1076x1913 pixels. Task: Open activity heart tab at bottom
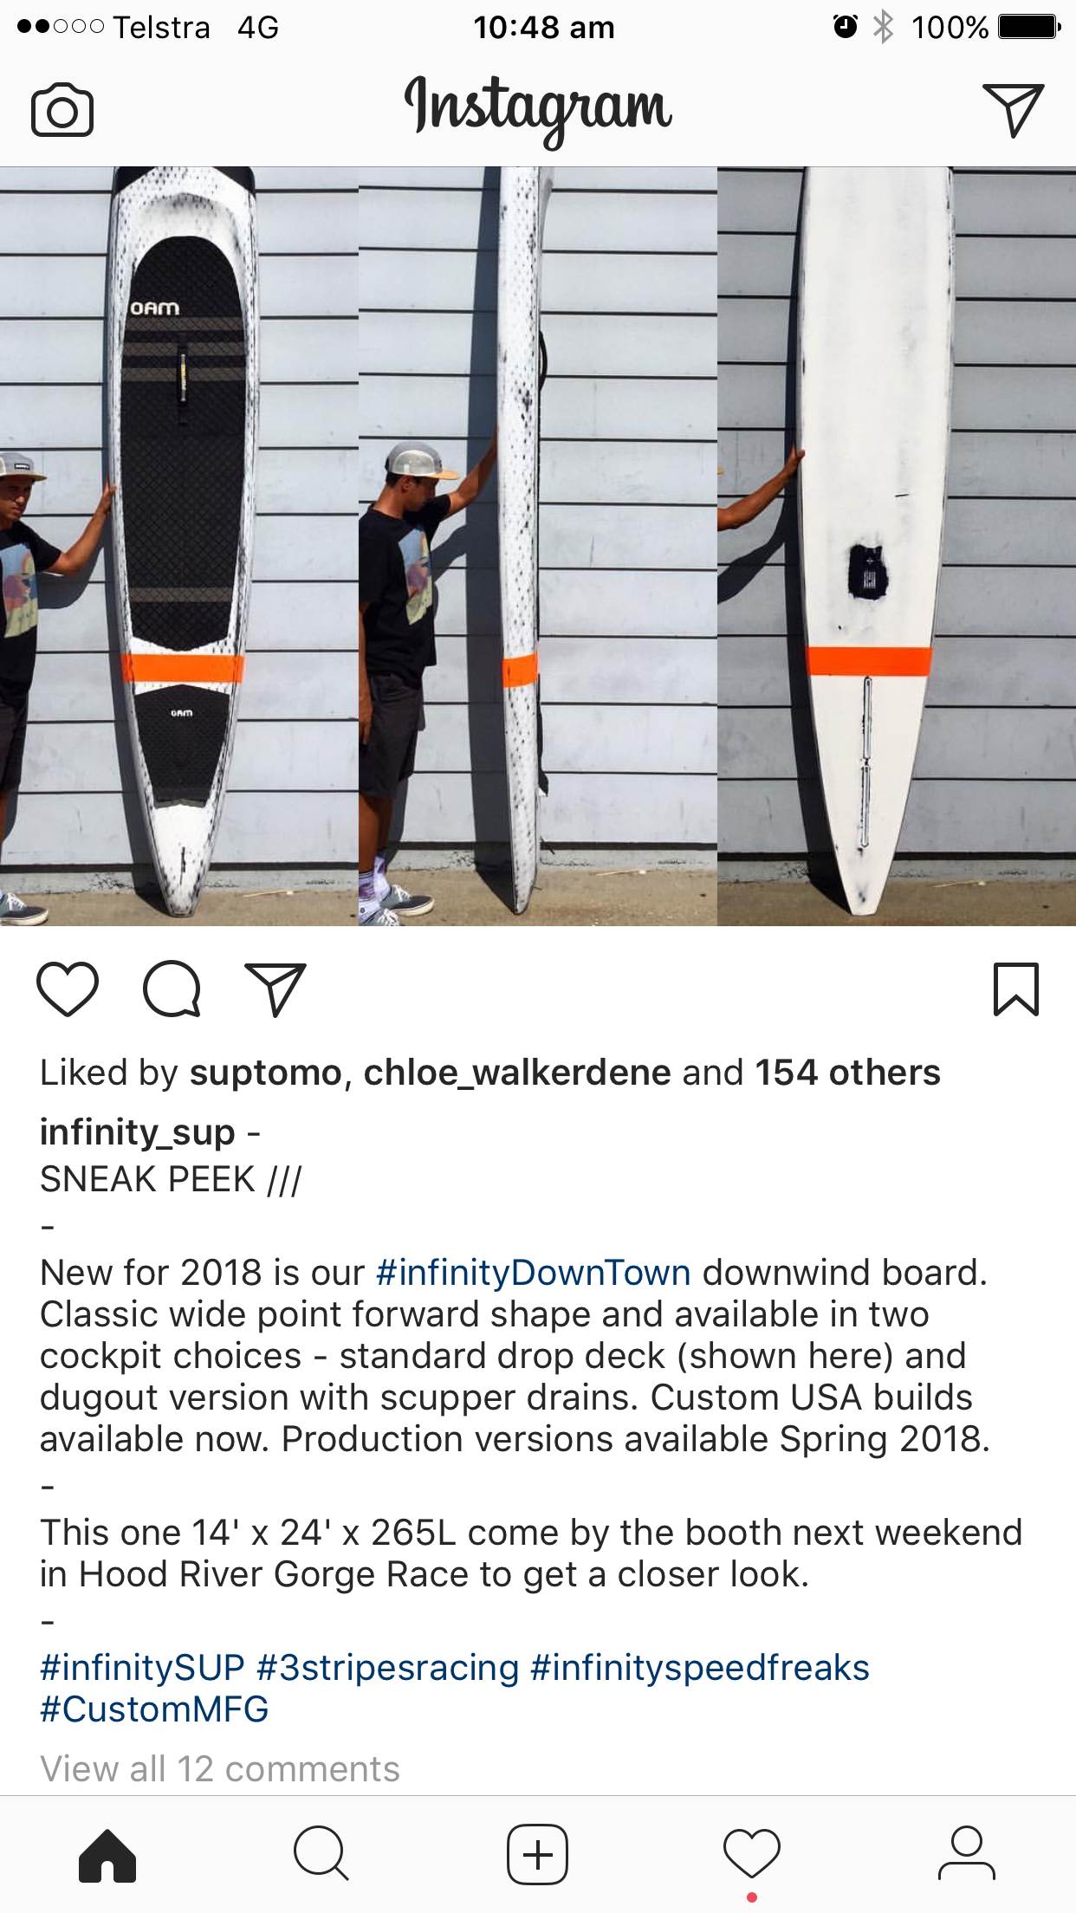[x=752, y=1855]
